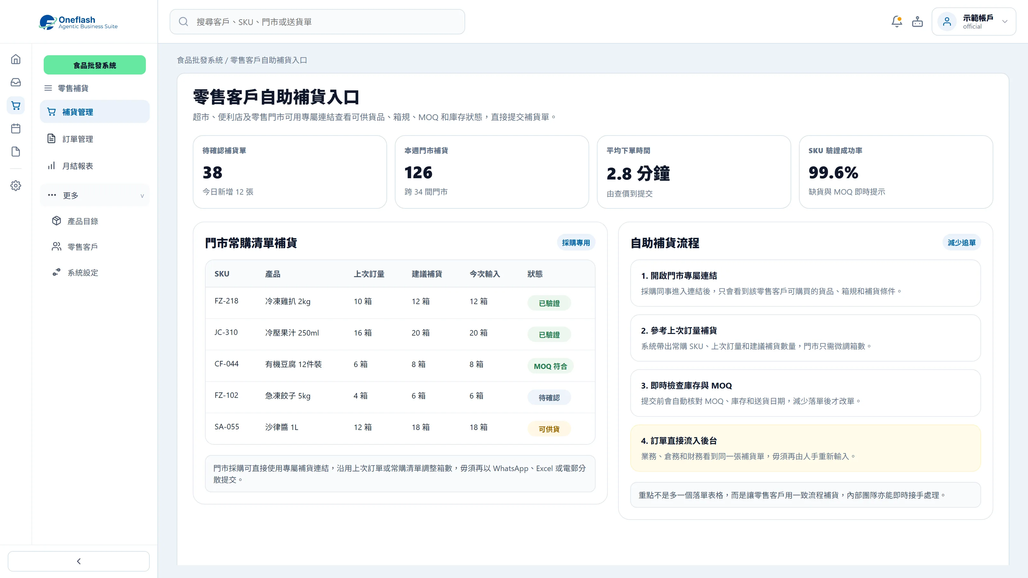Viewport: 1028px width, 578px height.
Task: Click the 待確認 status badge
Action: pyautogui.click(x=549, y=398)
